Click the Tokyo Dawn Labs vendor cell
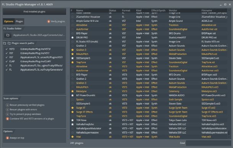 click(178, 120)
